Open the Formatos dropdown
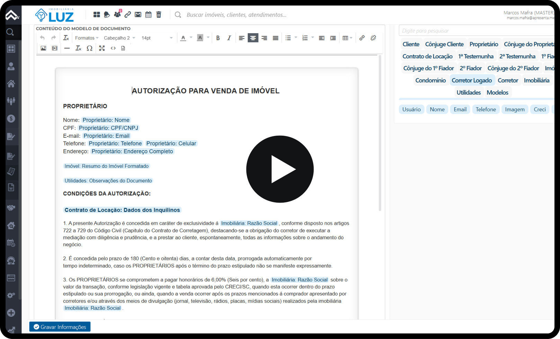The width and height of the screenshot is (560, 339). tap(87, 38)
